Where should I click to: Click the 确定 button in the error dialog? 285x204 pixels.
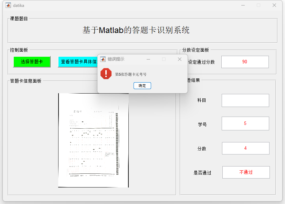tap(142, 86)
